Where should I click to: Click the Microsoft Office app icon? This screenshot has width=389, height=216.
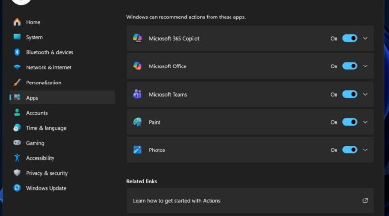[x=138, y=66]
